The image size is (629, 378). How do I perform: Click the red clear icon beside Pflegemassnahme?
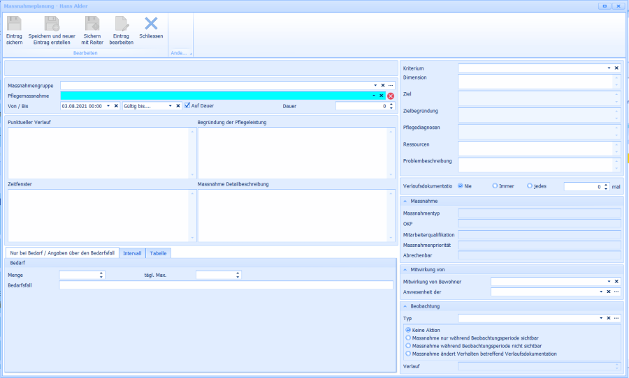(391, 96)
